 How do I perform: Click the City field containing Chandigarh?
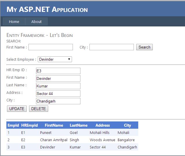pos(58,101)
